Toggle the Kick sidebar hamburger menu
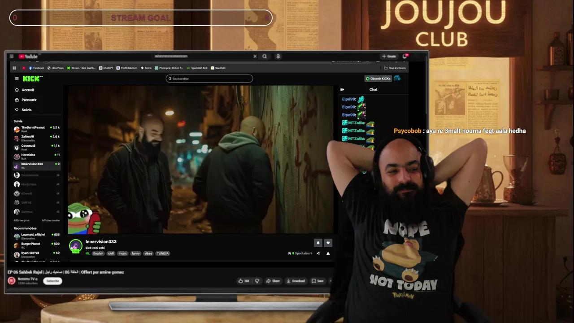Screen dimensions: 574x323 (x=17, y=79)
